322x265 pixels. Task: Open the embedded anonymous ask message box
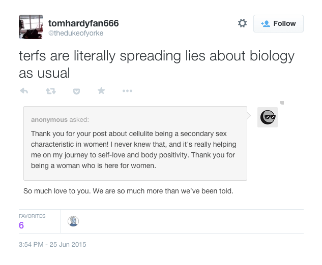[135, 147]
